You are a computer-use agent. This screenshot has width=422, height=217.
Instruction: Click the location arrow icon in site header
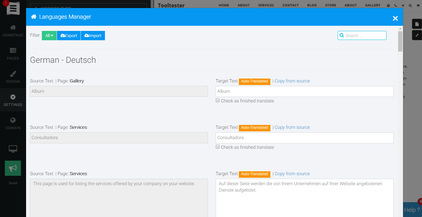(403, 5)
